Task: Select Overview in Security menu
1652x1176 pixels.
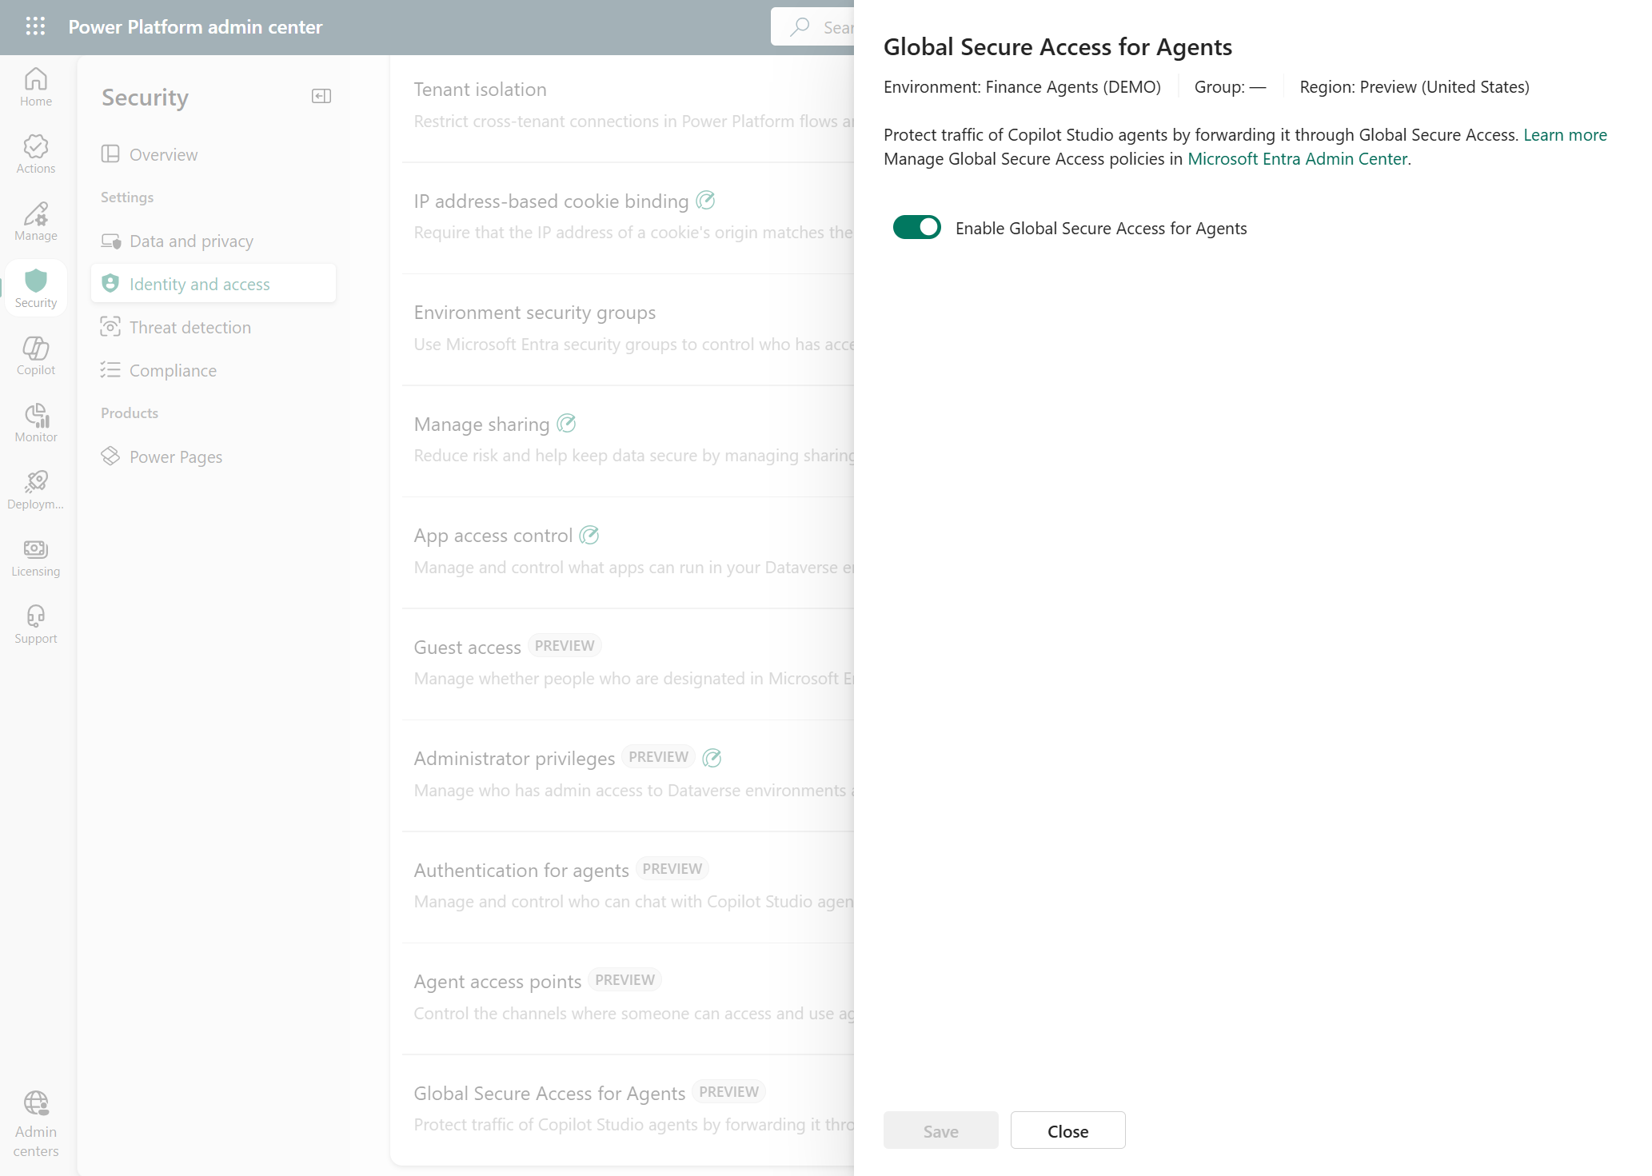Action: pyautogui.click(x=163, y=154)
